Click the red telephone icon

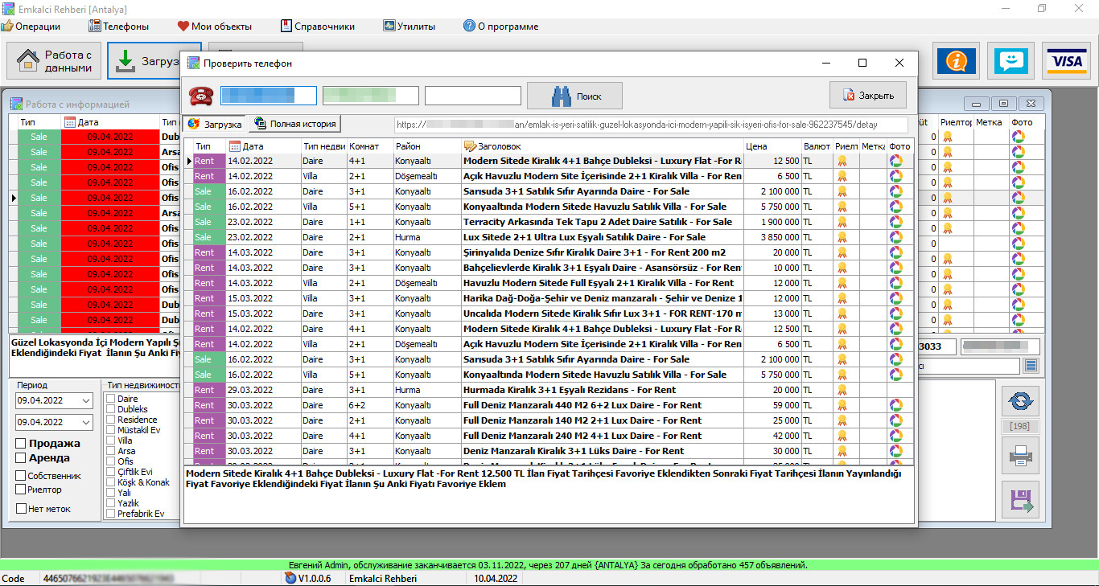coord(200,96)
